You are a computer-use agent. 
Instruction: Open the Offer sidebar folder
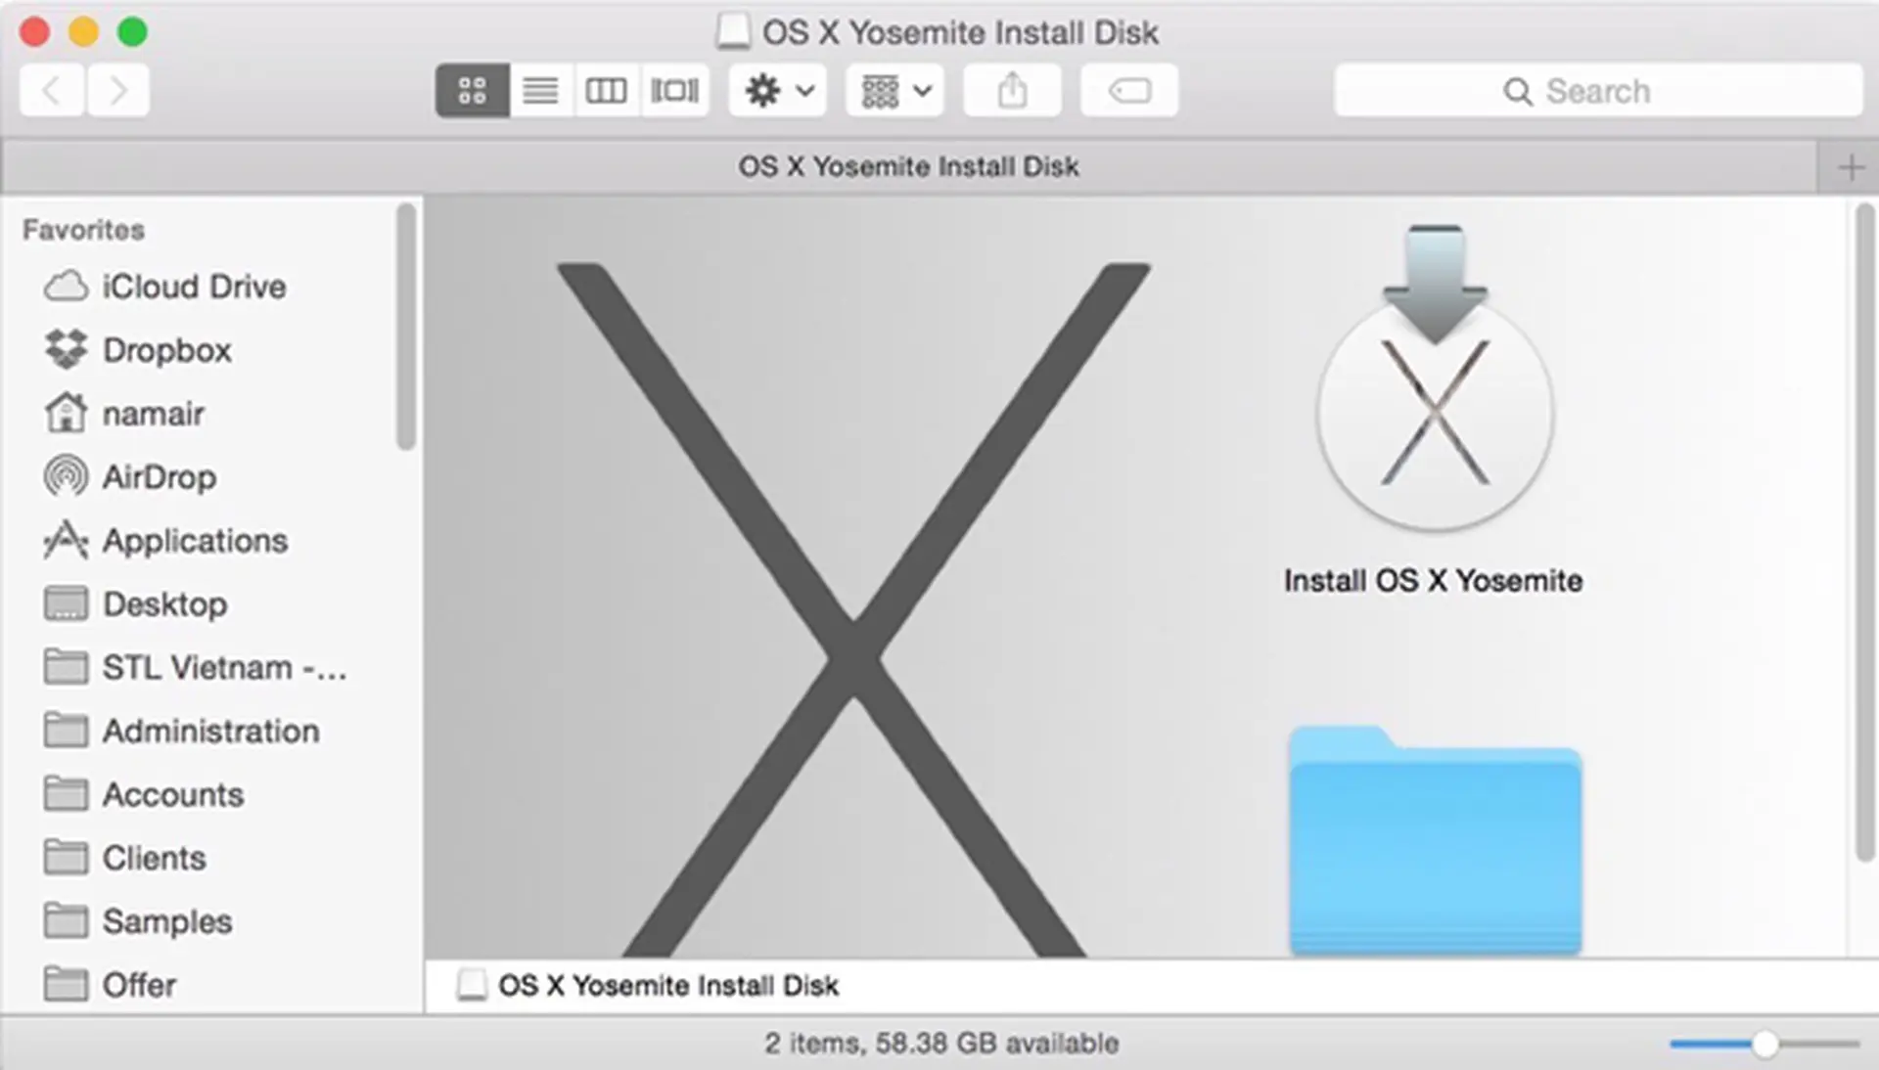click(110, 985)
